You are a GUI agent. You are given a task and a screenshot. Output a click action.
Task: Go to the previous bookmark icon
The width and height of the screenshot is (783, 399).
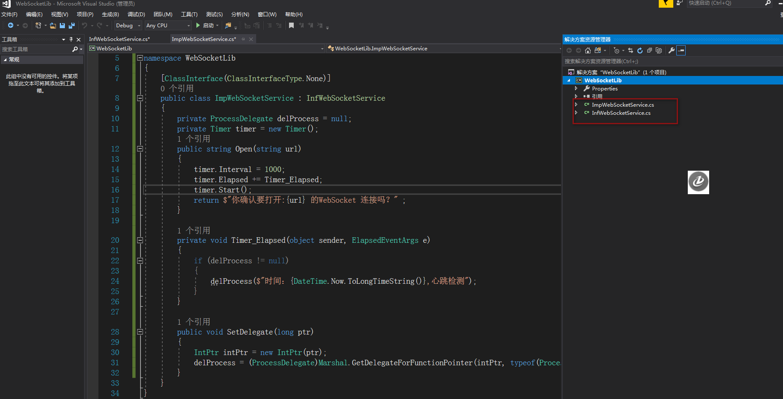(301, 26)
